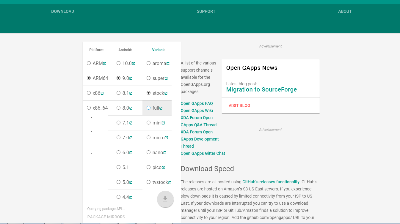Open the external link icon next to 8.1
The width and height of the screenshot is (400, 224).
point(131,93)
